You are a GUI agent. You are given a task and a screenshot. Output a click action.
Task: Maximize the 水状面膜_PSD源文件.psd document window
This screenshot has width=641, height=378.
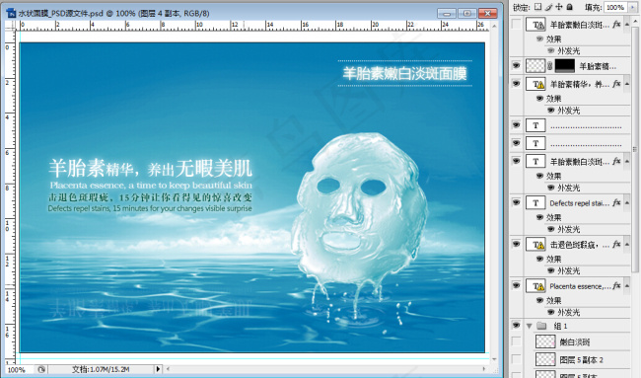466,14
